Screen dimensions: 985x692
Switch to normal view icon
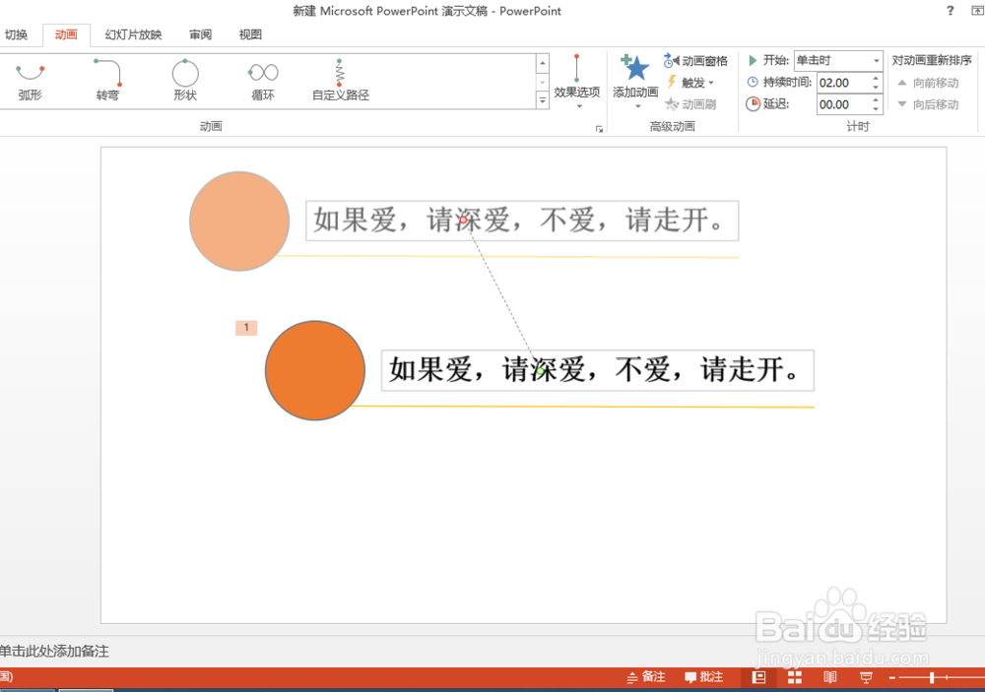tap(758, 677)
